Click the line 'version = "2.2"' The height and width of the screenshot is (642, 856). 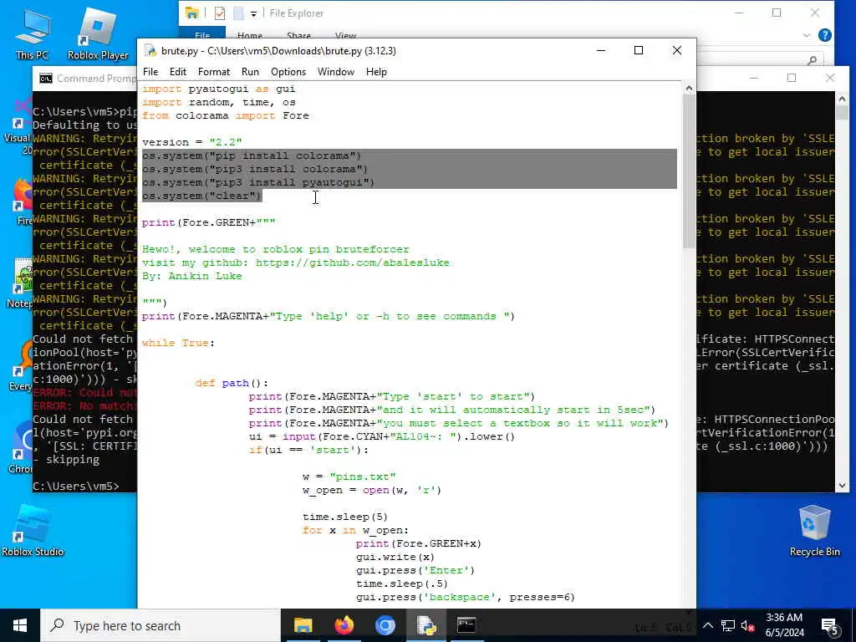tap(191, 142)
